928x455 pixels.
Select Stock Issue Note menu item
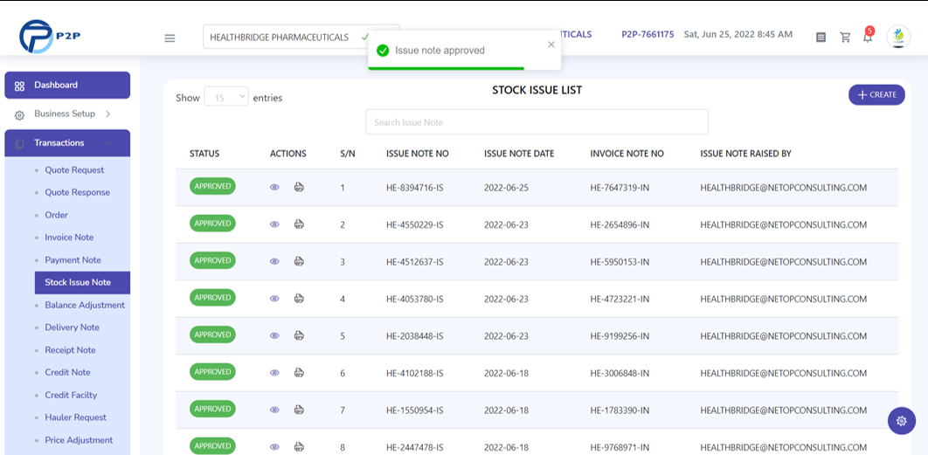(x=82, y=283)
